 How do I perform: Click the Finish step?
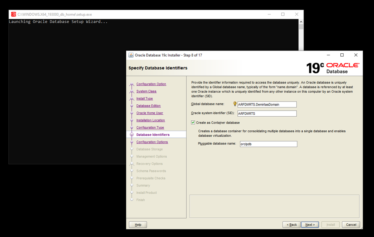click(140, 200)
